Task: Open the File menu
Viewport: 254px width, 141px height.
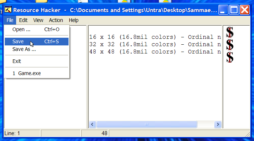Action: tap(10, 20)
